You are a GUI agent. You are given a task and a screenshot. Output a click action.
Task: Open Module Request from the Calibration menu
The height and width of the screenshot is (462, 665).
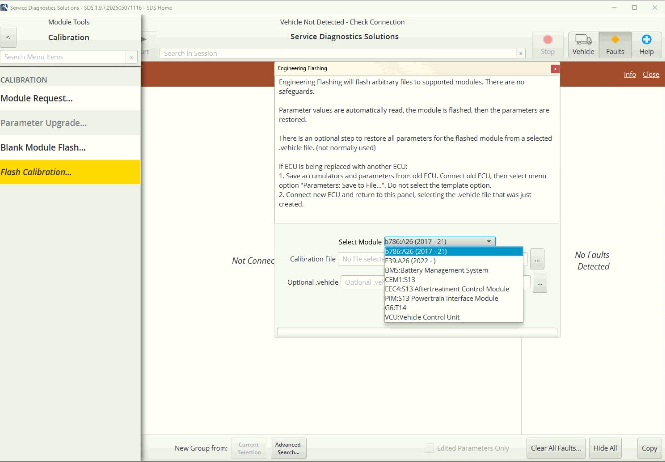(37, 98)
